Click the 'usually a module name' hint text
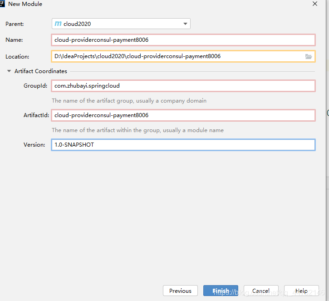The height and width of the screenshot is (301, 329). tap(193, 130)
